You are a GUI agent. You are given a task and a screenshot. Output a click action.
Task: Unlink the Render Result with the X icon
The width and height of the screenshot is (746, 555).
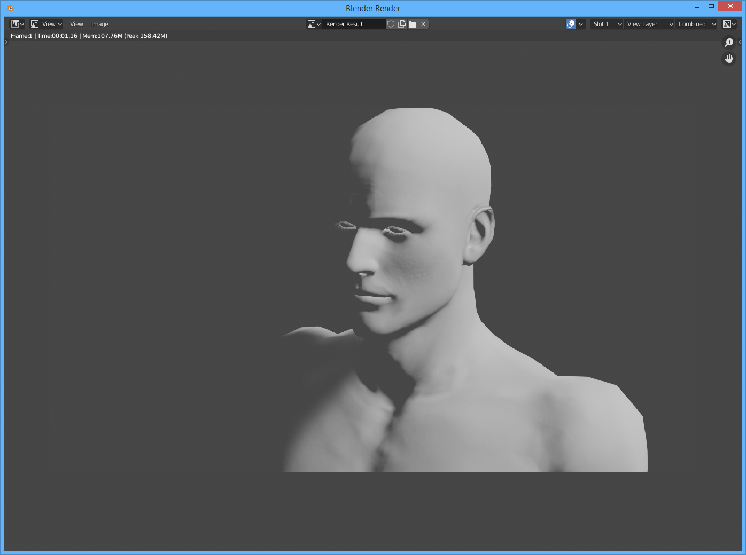423,24
